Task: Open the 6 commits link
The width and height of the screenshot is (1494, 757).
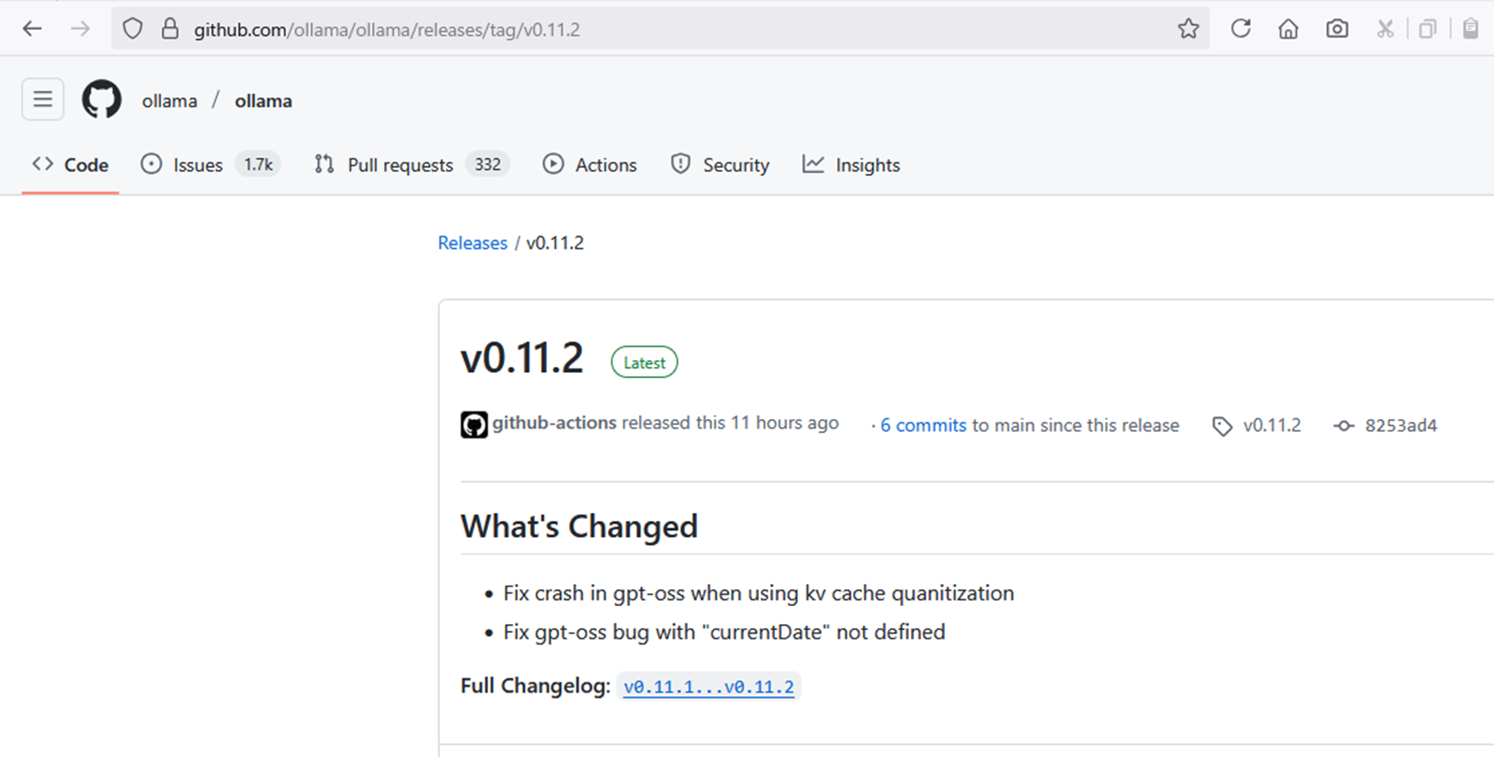Action: click(923, 425)
